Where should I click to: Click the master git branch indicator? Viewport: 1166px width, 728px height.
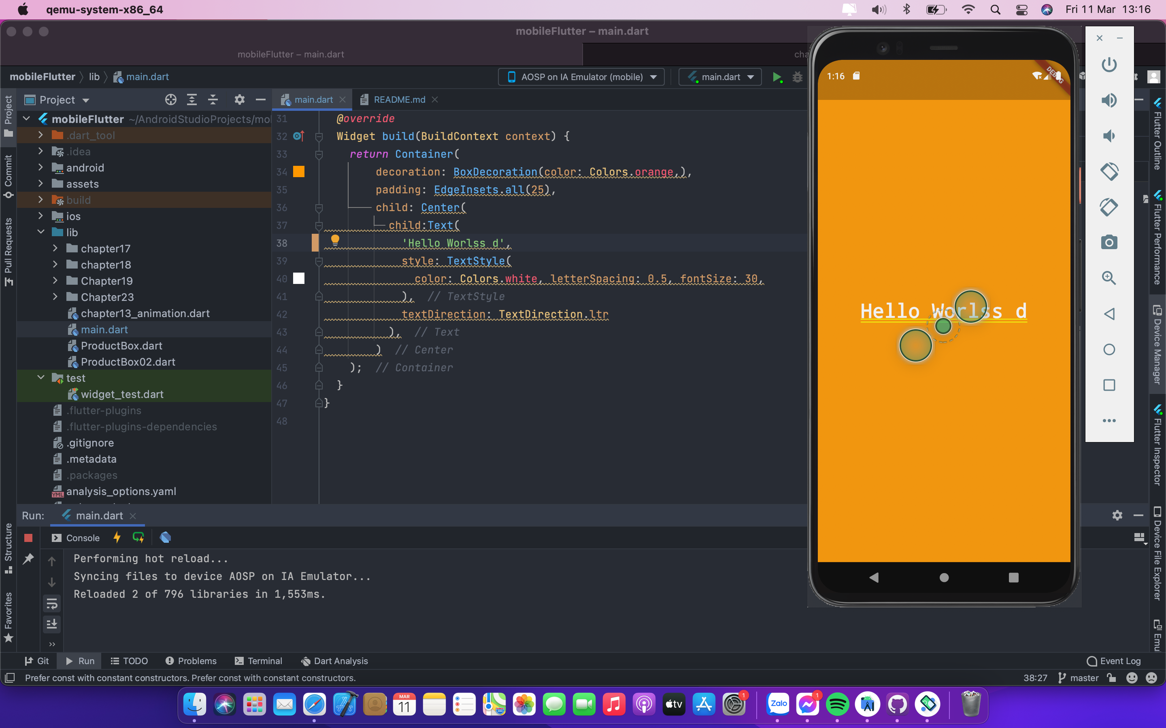1078,678
